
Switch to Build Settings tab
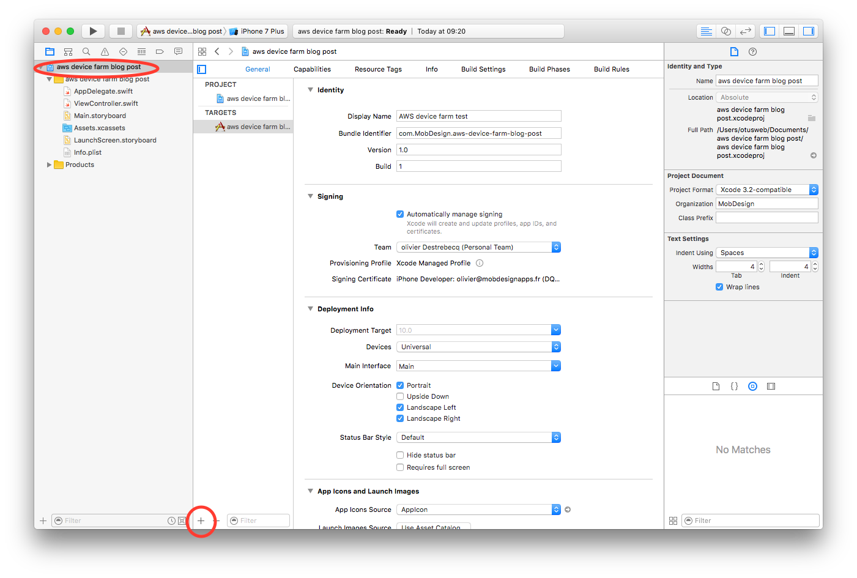click(x=483, y=69)
